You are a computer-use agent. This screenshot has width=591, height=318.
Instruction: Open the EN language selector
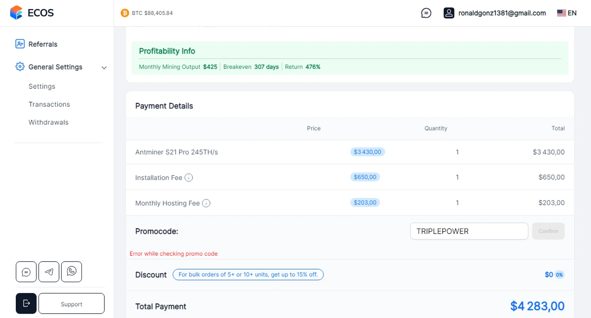(x=567, y=13)
